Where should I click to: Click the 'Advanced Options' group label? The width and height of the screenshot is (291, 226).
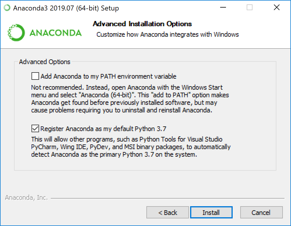coord(44,62)
